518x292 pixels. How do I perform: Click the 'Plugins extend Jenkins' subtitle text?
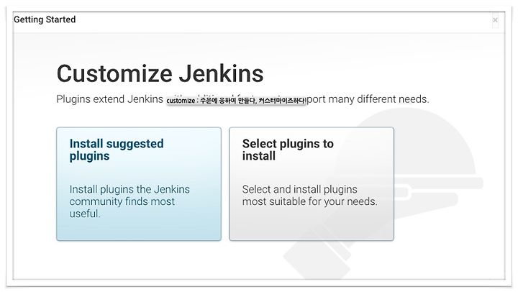tap(109, 99)
